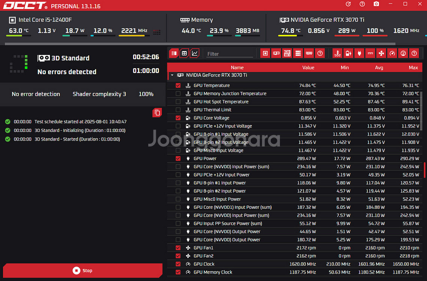Viewport: 427px width, 281px height.
Task: Switch sensors to table grid view
Action: (x=184, y=53)
